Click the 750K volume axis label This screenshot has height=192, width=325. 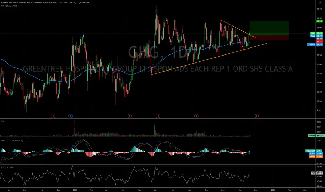pos(319,122)
